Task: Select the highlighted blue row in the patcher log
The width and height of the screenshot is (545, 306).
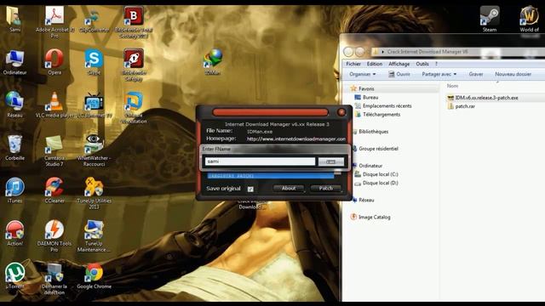Action: pyautogui.click(x=271, y=176)
